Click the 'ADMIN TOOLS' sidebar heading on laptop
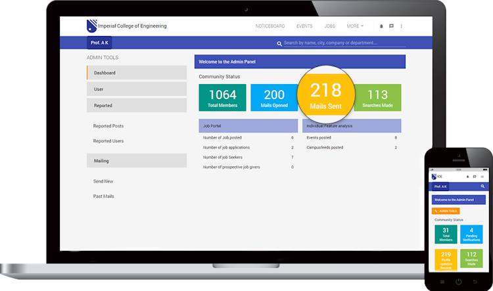The width and height of the screenshot is (493, 291). click(x=103, y=58)
